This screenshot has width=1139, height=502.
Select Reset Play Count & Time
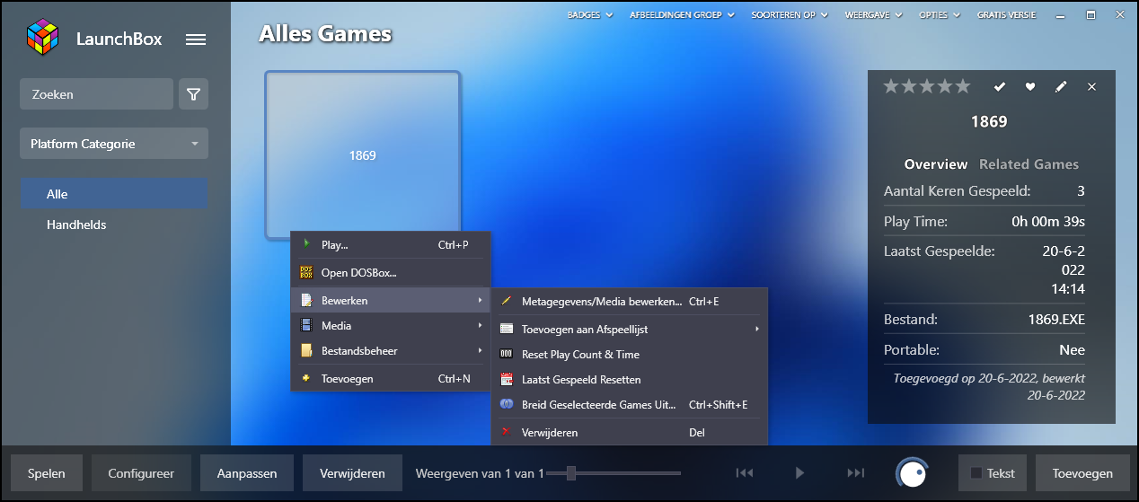click(x=629, y=354)
